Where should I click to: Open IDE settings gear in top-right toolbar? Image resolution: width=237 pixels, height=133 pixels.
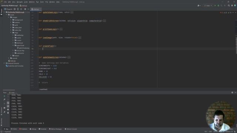tap(232, 6)
